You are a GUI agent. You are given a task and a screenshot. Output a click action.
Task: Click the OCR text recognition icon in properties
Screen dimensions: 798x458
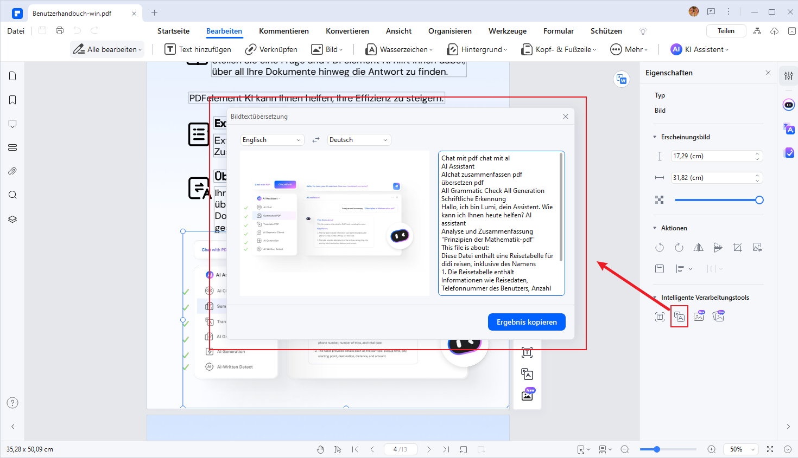click(x=660, y=317)
